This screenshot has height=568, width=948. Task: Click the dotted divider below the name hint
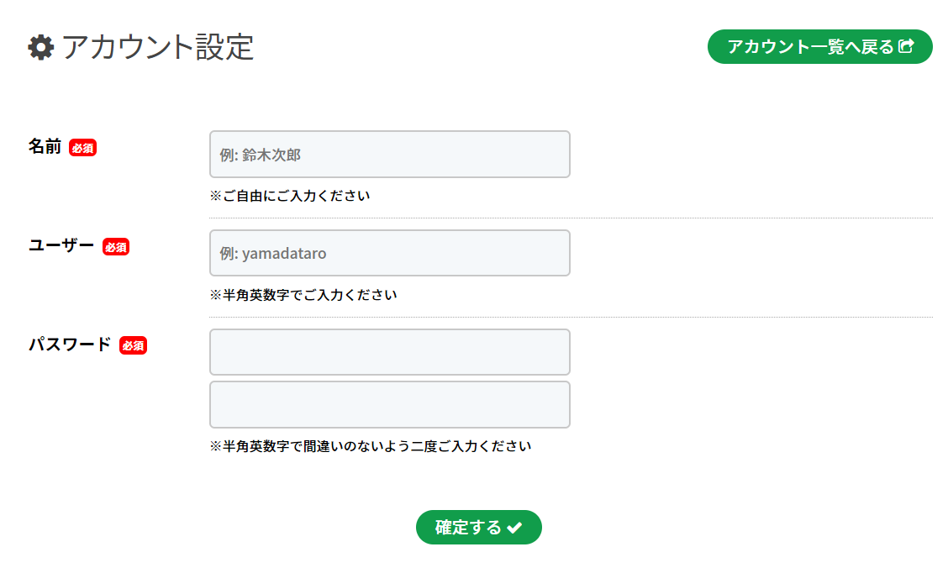(571, 218)
